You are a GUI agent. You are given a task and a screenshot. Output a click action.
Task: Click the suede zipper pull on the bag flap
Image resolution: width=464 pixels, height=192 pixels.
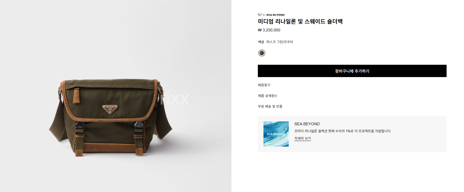[x=76, y=96]
